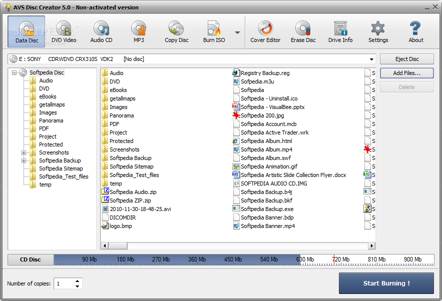The height and width of the screenshot is (301, 442).
Task: Select Panorama folder in the tree
Action: point(51,120)
